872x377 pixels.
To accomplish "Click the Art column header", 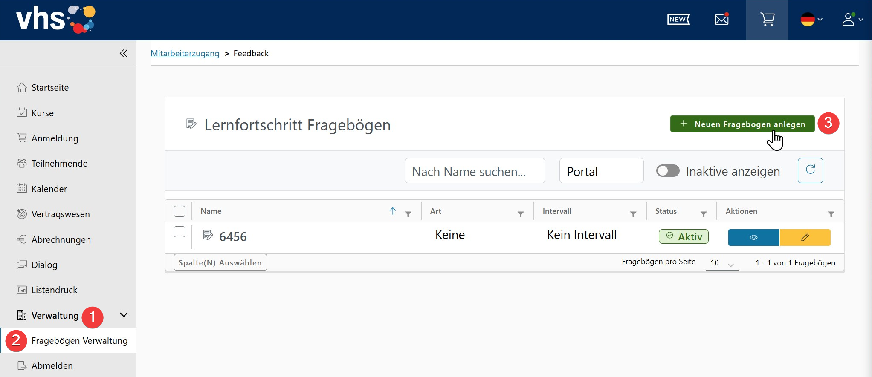I will pos(435,211).
